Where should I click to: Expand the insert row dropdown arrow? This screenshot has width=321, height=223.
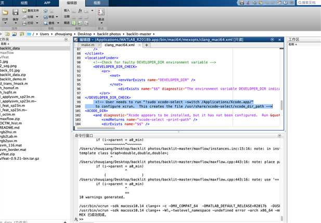(x=92, y=10)
